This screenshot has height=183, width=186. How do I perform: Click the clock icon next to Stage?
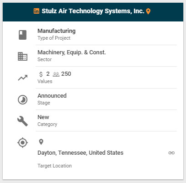click(22, 100)
